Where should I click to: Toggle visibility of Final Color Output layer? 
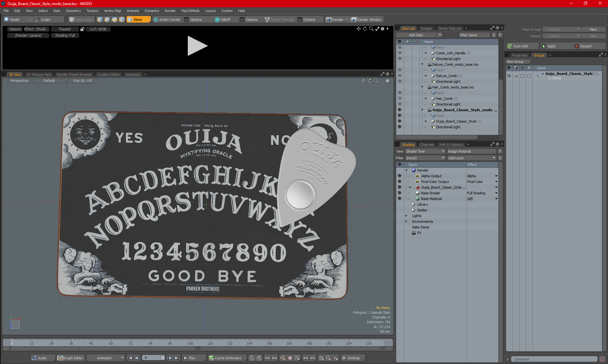coord(399,182)
